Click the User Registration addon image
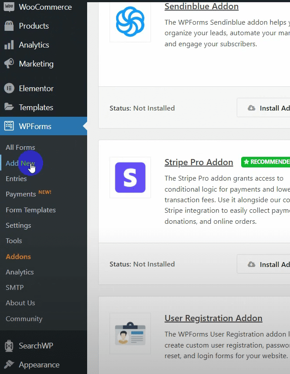This screenshot has height=374, width=290. pos(130,333)
